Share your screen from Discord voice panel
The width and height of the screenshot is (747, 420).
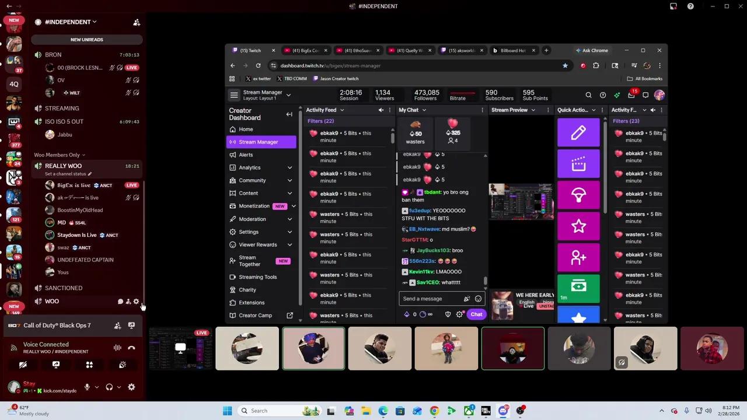[x=56, y=365]
